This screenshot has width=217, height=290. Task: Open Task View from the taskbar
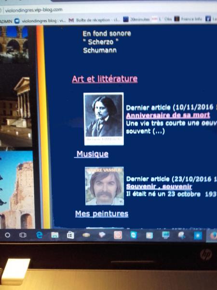click(x=23, y=235)
